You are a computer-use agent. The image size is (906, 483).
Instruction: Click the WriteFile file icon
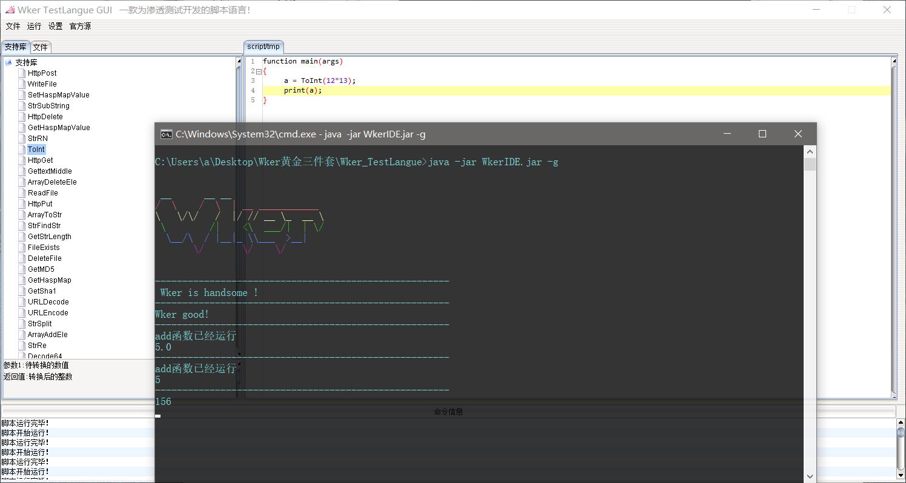click(22, 84)
